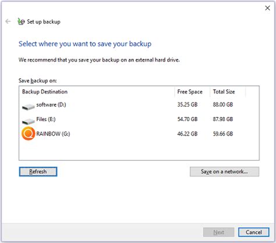Select the Files (E:) drive icon

29,121
